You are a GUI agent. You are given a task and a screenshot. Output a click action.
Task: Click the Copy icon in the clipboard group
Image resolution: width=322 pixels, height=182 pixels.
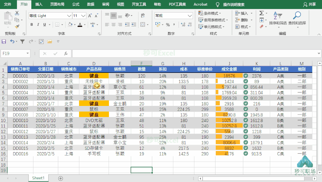coord(17,20)
